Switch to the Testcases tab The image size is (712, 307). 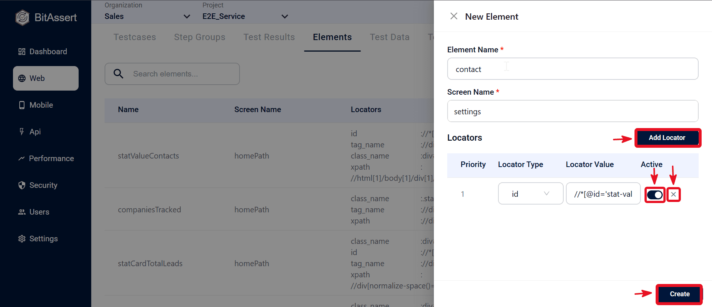click(x=135, y=37)
